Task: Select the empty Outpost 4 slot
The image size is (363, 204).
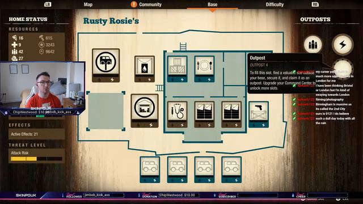Action: (343, 69)
